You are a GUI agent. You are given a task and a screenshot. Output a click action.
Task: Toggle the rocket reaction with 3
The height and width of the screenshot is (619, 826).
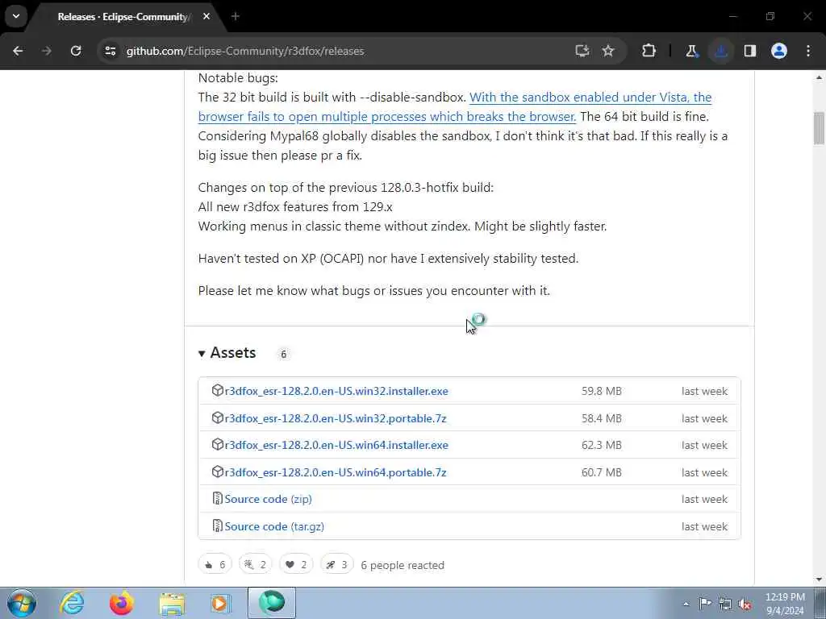(336, 565)
